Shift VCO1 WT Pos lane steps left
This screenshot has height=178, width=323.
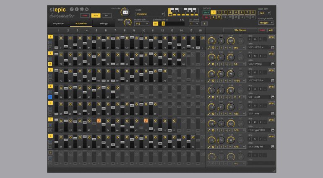tap(217, 47)
